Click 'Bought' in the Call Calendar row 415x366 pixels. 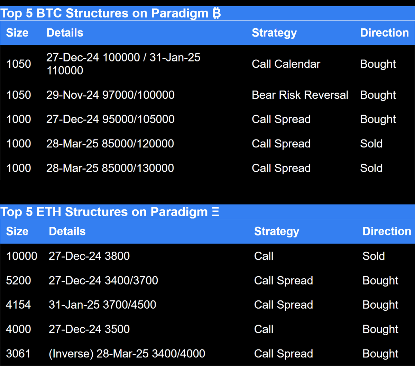[x=378, y=64]
